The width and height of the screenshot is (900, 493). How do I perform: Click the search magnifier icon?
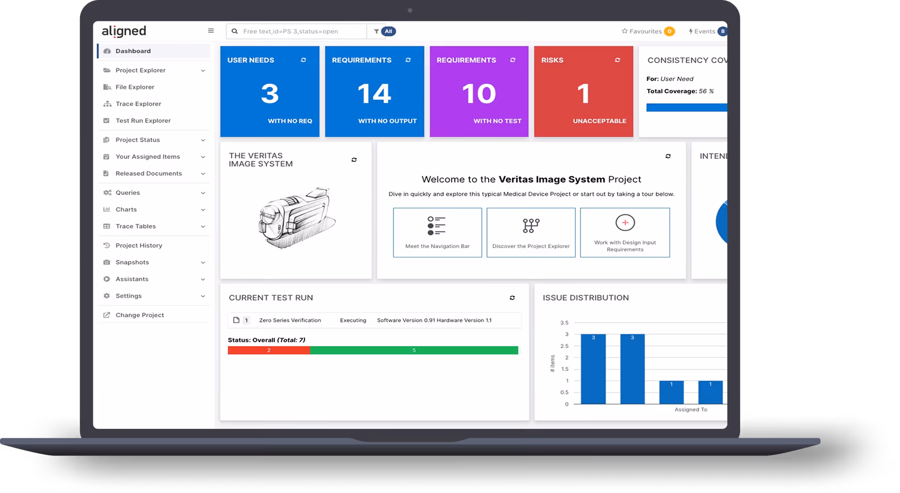pos(235,31)
